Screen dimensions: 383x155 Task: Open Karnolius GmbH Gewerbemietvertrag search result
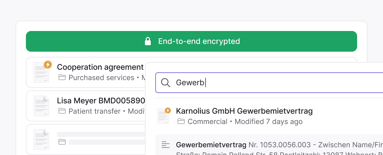click(x=244, y=111)
